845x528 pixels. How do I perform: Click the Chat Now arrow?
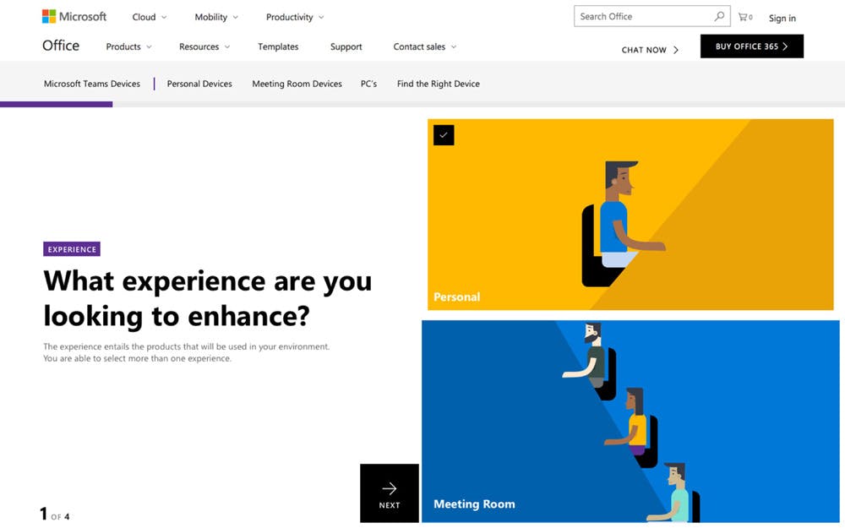pyautogui.click(x=676, y=50)
